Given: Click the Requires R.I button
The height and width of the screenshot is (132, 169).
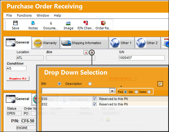Looking at the screenshot, I should (x=18, y=79).
